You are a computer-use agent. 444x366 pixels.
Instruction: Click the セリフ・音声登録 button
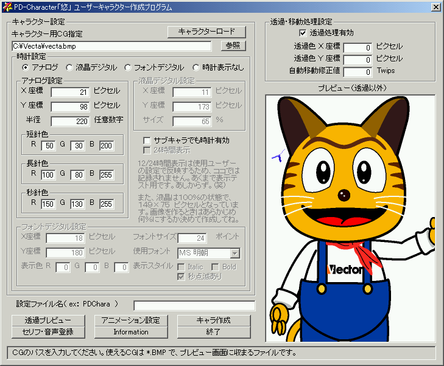48,332
